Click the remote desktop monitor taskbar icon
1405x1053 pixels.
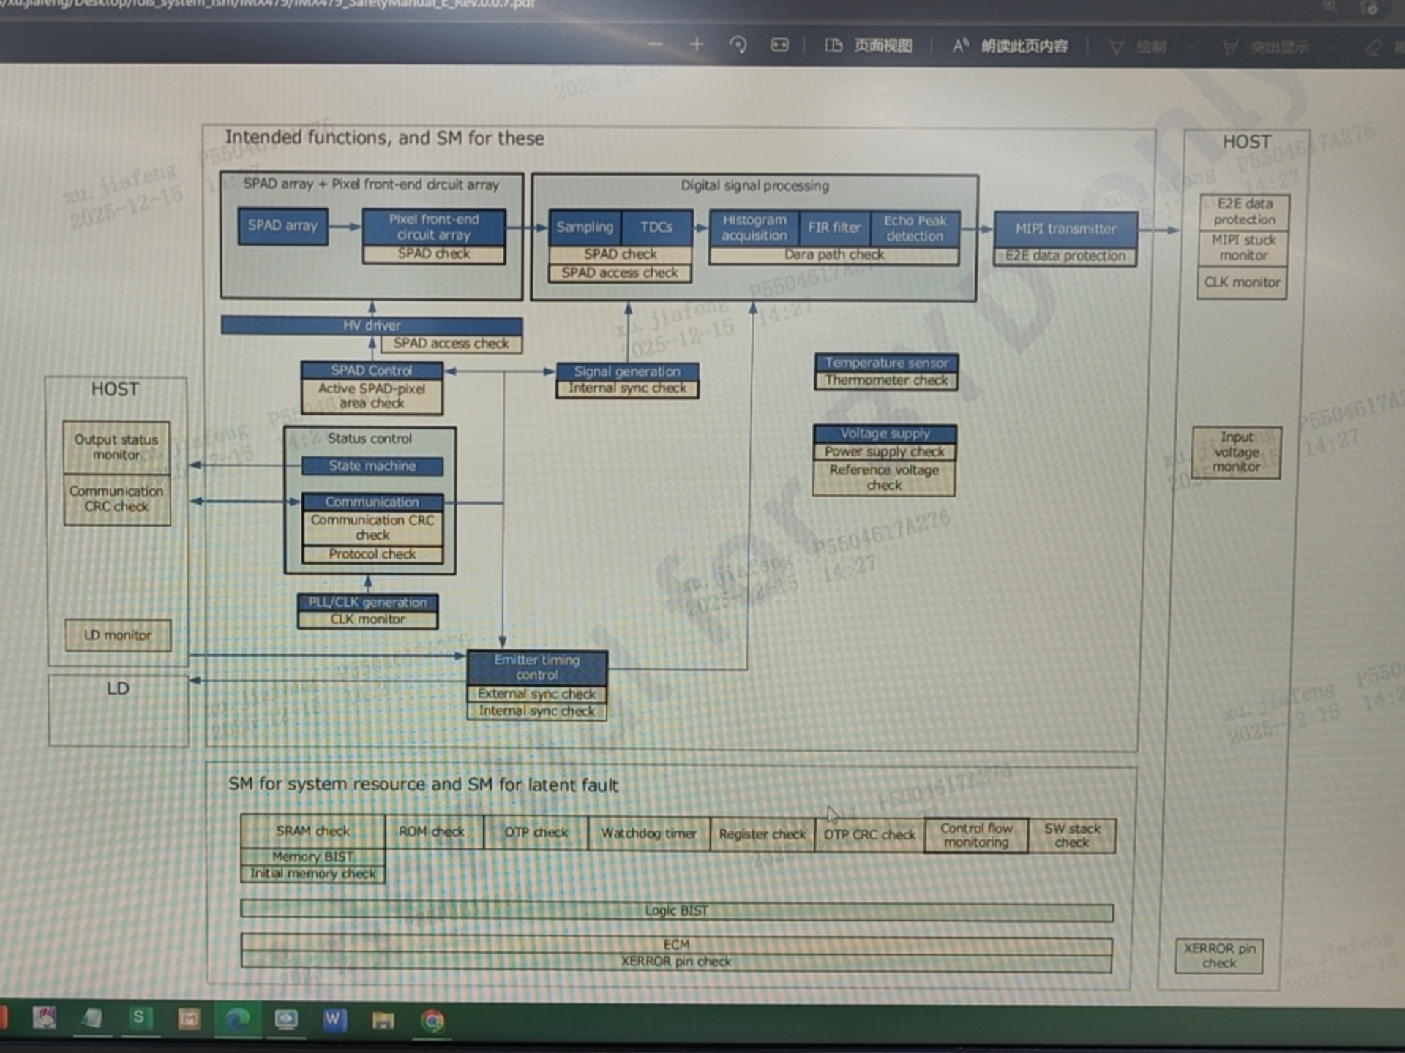pyautogui.click(x=285, y=1019)
